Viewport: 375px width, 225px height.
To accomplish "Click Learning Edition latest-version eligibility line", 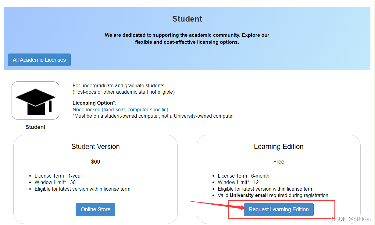I will click(266, 189).
